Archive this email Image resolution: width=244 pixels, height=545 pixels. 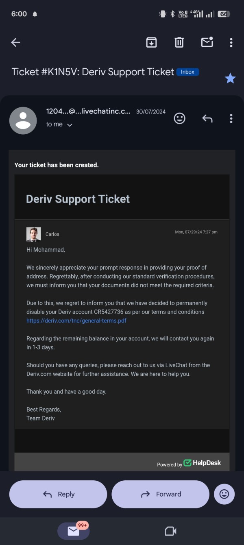(151, 42)
